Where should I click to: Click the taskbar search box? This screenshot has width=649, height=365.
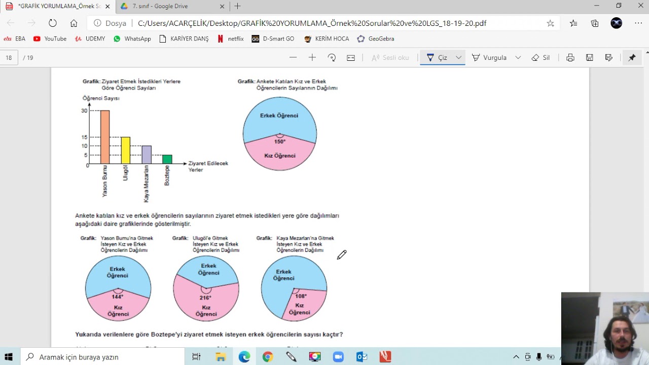pos(102,357)
